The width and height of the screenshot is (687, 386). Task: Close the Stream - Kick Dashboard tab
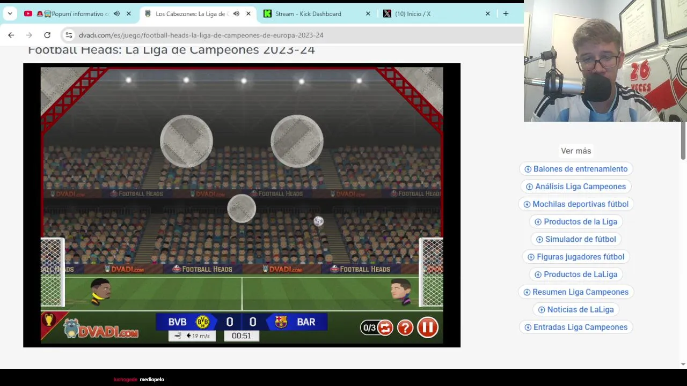tap(368, 13)
